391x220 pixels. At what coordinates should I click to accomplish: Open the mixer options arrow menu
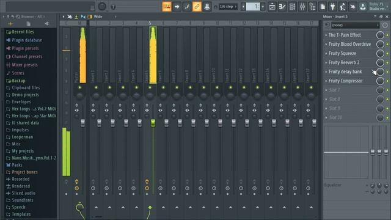pos(64,16)
